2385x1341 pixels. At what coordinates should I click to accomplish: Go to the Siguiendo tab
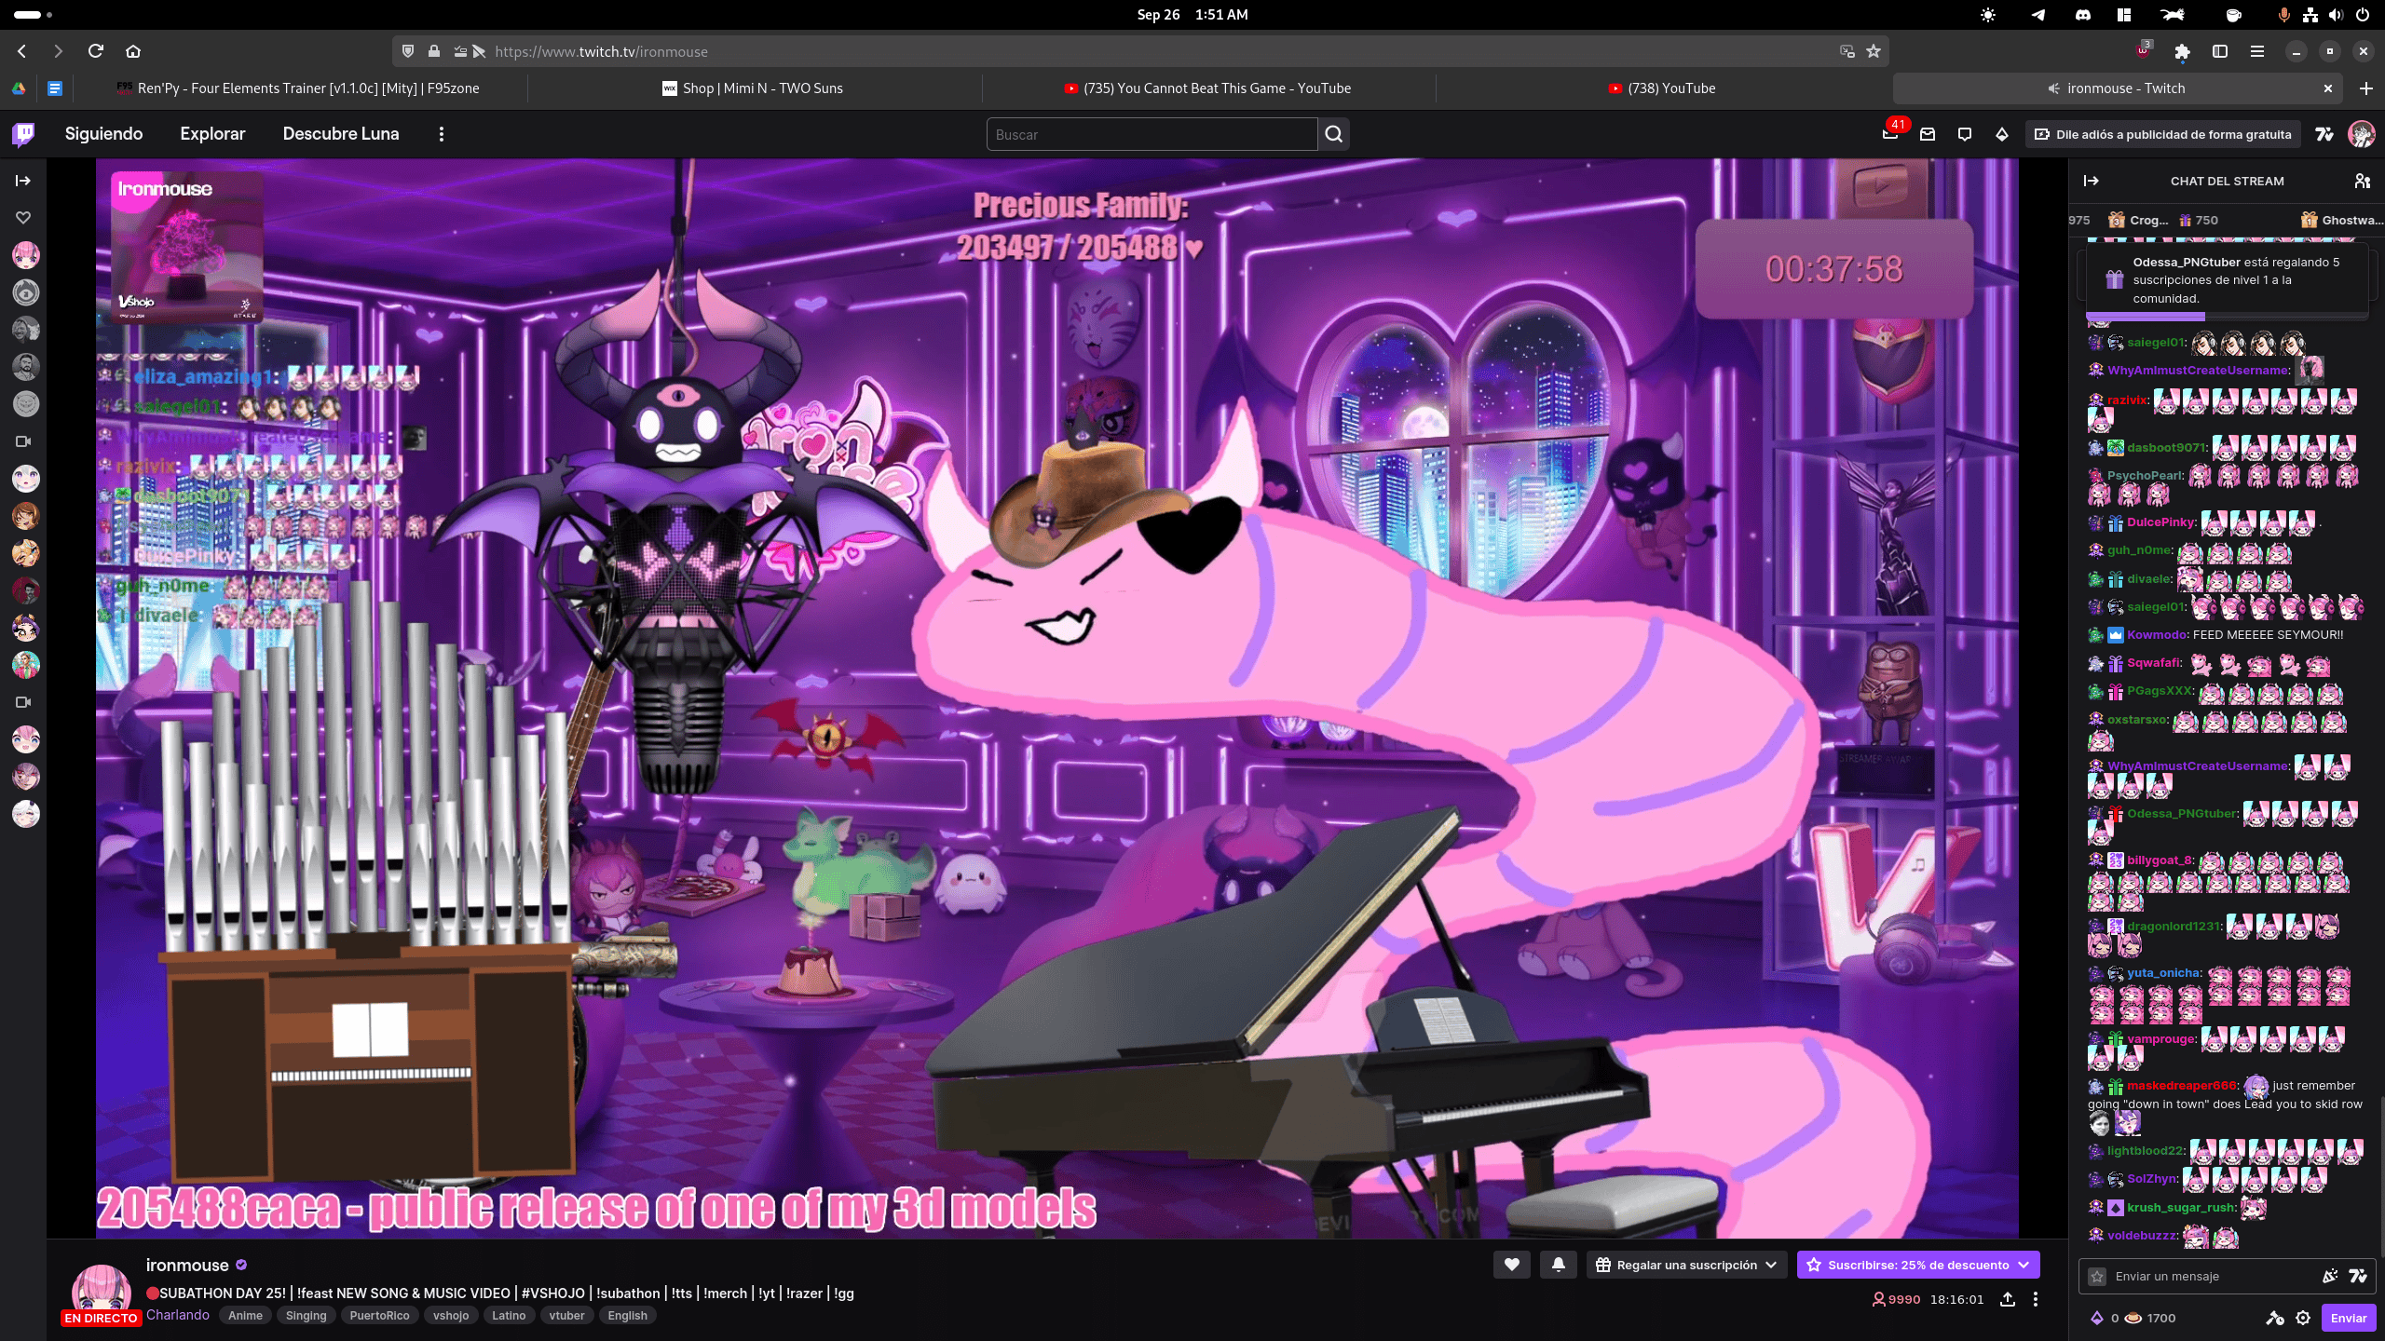click(103, 134)
